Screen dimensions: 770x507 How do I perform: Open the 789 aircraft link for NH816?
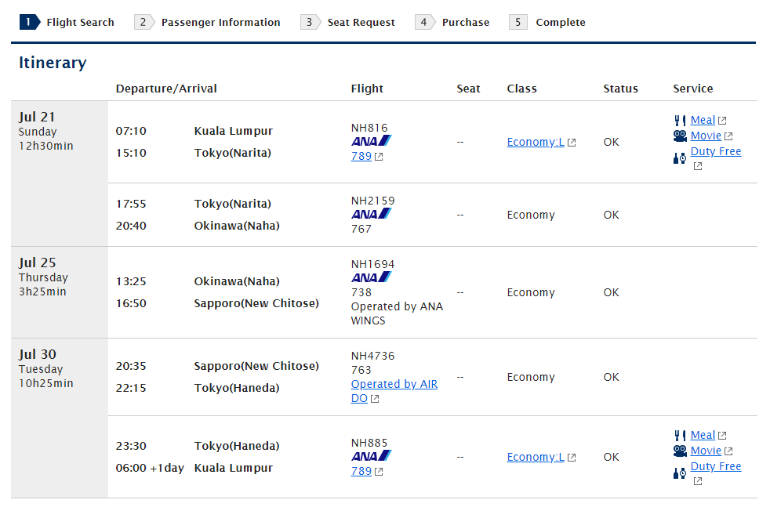click(361, 156)
